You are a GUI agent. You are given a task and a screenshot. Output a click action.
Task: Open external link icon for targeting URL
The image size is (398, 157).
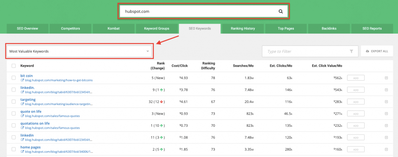coord(22,104)
